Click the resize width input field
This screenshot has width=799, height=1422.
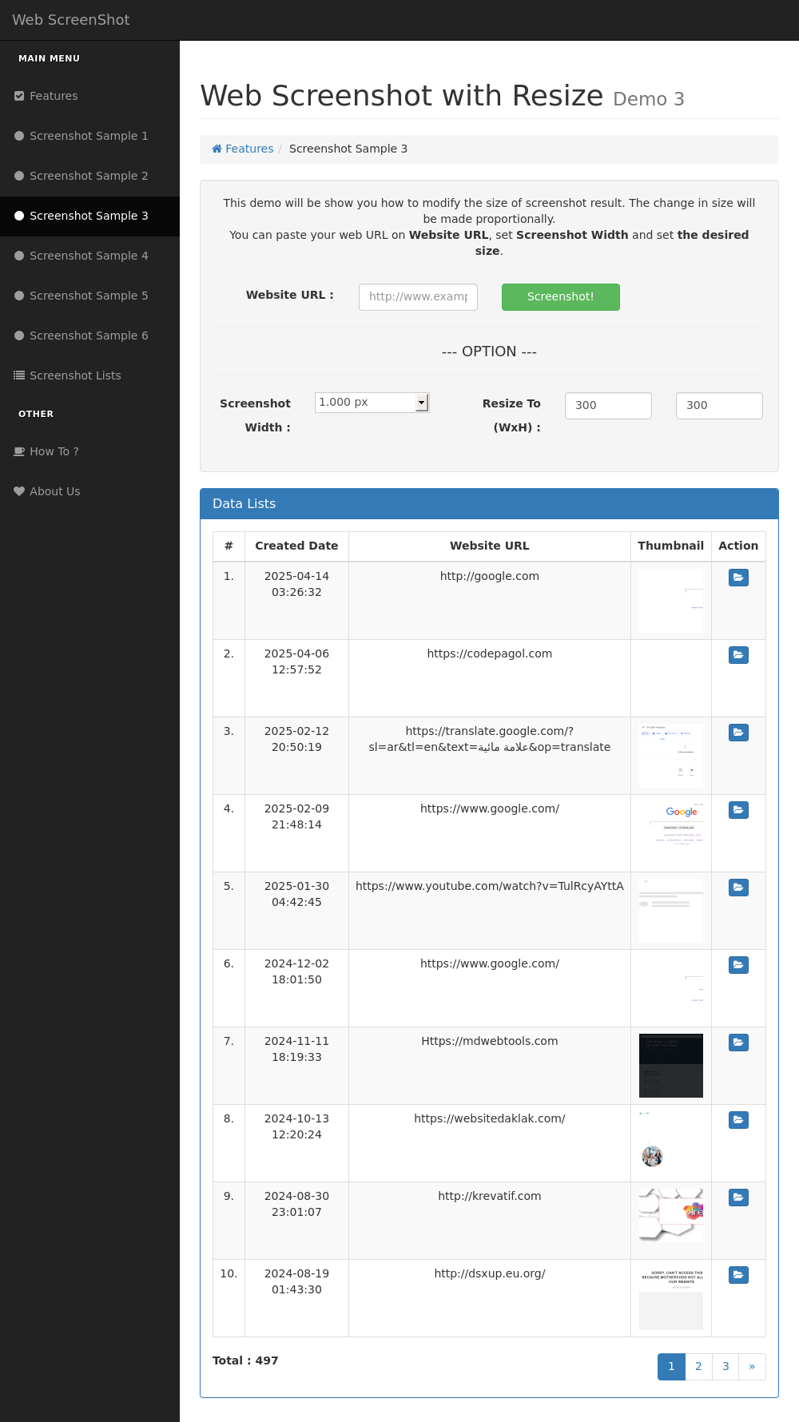point(608,405)
